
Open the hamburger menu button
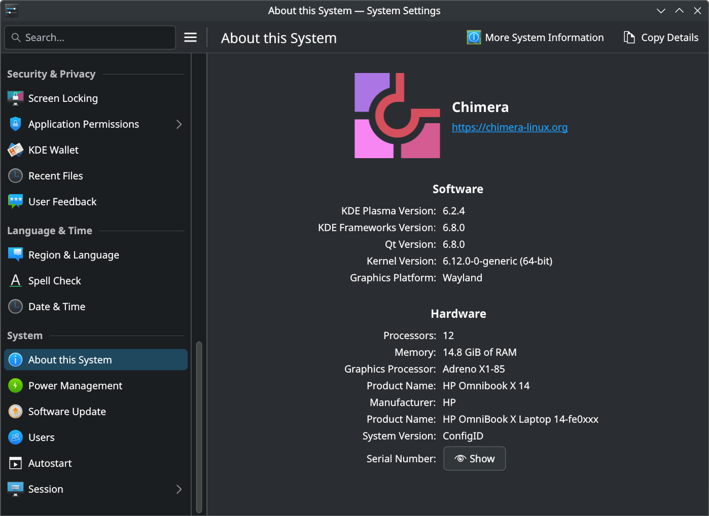click(x=191, y=38)
